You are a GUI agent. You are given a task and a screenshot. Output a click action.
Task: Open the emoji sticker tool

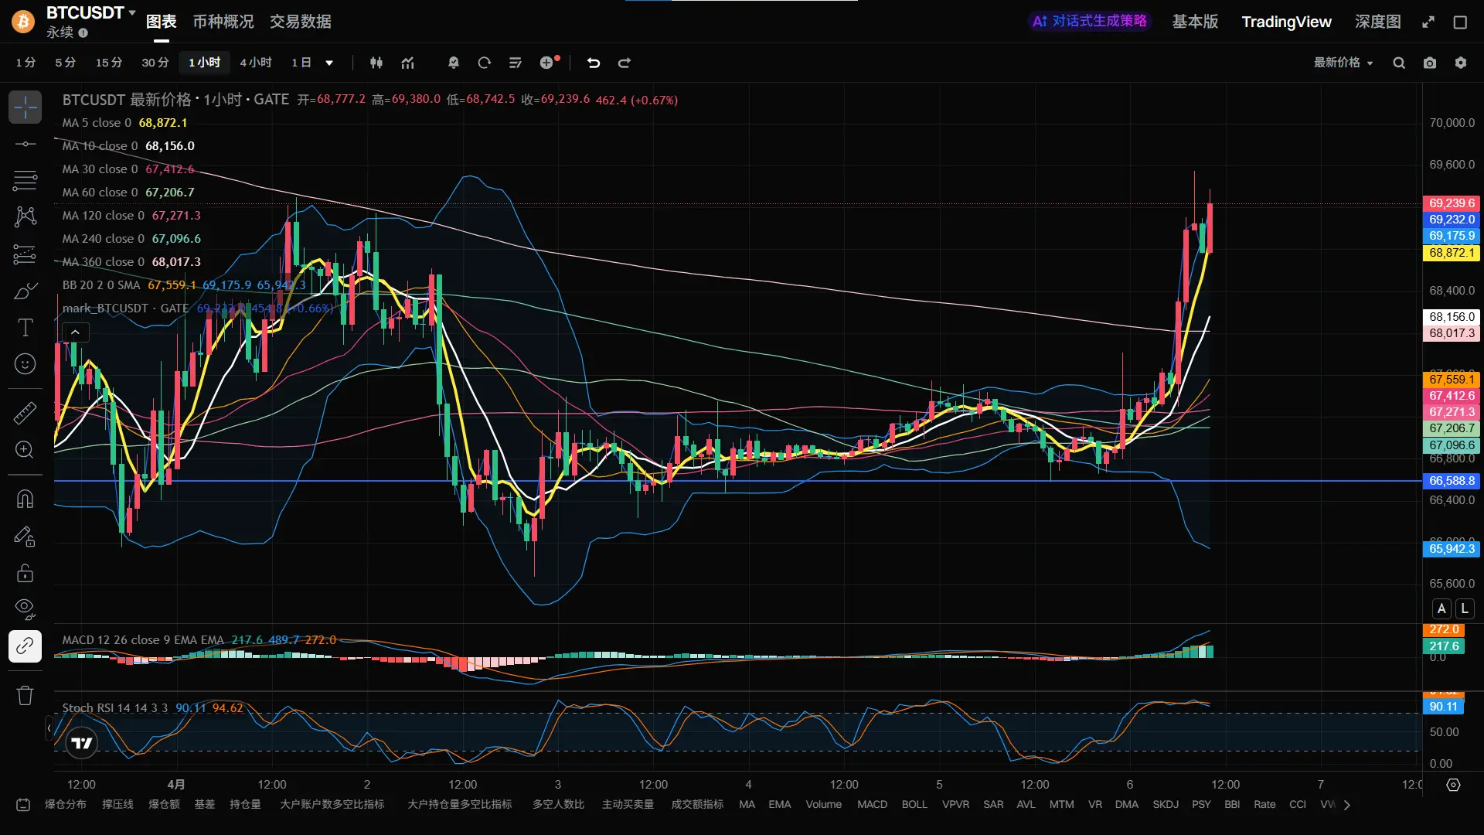(x=25, y=364)
